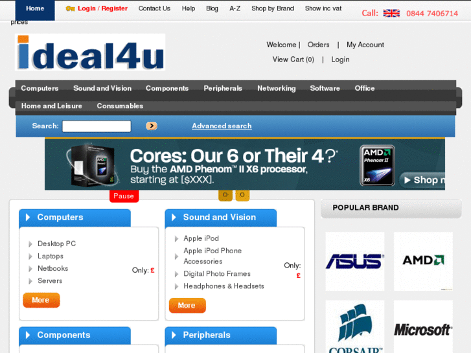The width and height of the screenshot is (471, 353).
Task: Open the Orders link
Action: (318, 45)
